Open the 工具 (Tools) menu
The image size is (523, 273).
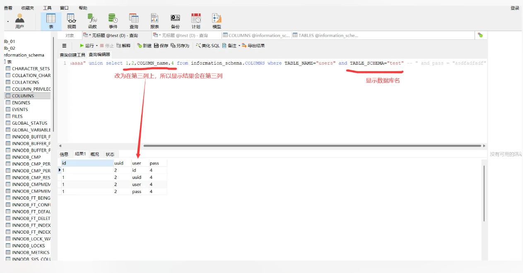pyautogui.click(x=47, y=8)
